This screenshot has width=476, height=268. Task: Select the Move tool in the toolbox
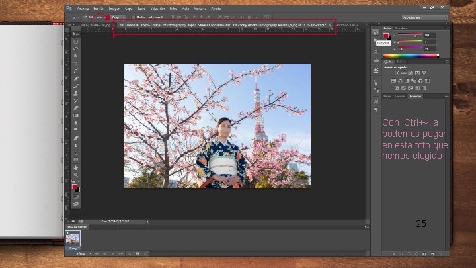(75, 34)
